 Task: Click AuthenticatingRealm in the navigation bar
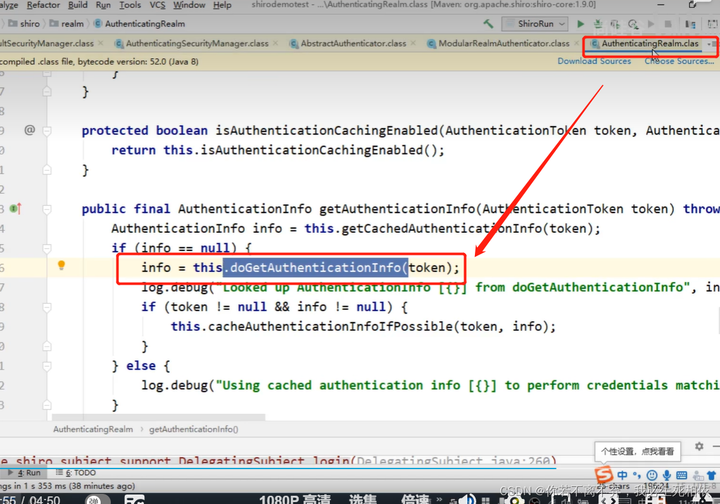(139, 23)
